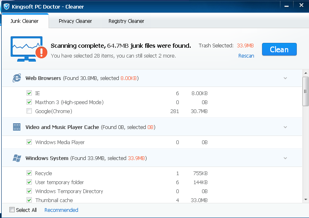Click Video and Music Player Cache header
This screenshot has width=309, height=218.
point(152,127)
